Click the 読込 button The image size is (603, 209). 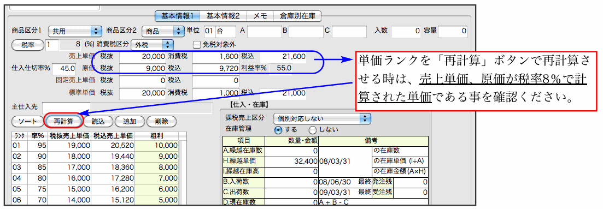coord(98,121)
